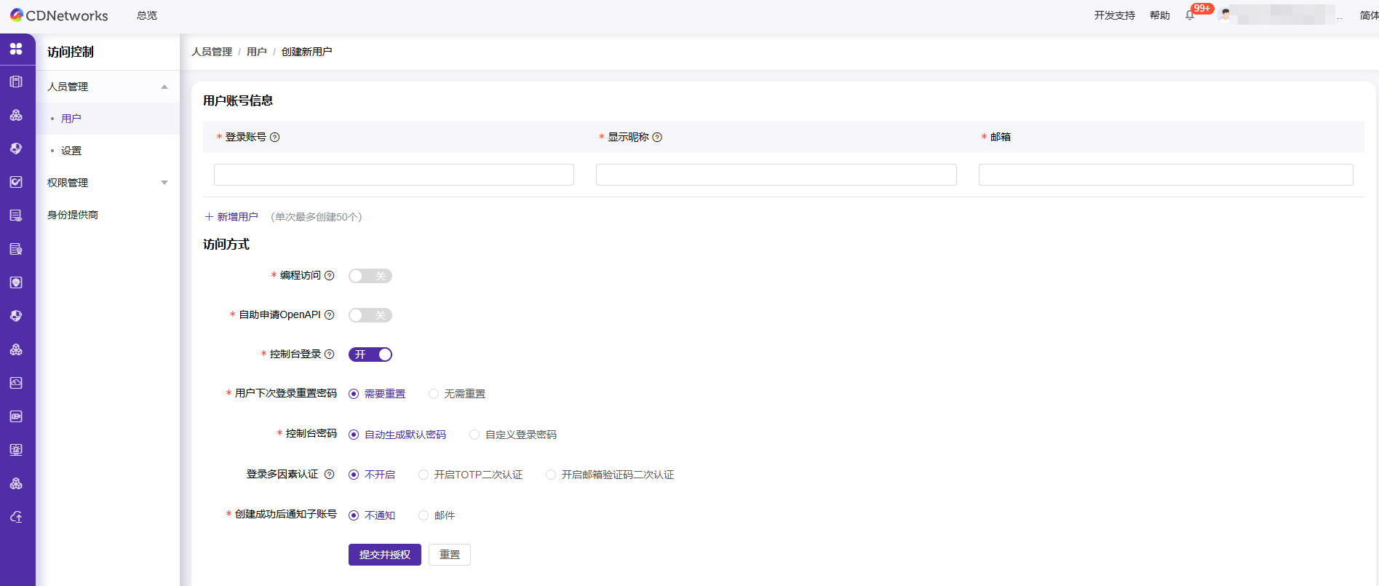Click the 创建新用户 breadcrumb text

307,52
